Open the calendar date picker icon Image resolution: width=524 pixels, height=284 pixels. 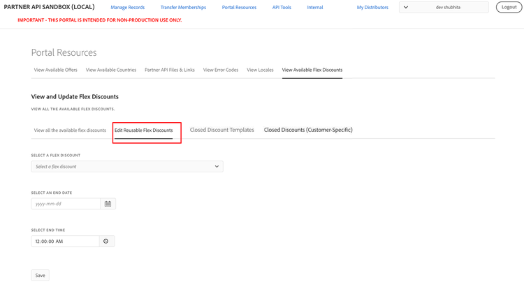pyautogui.click(x=108, y=204)
